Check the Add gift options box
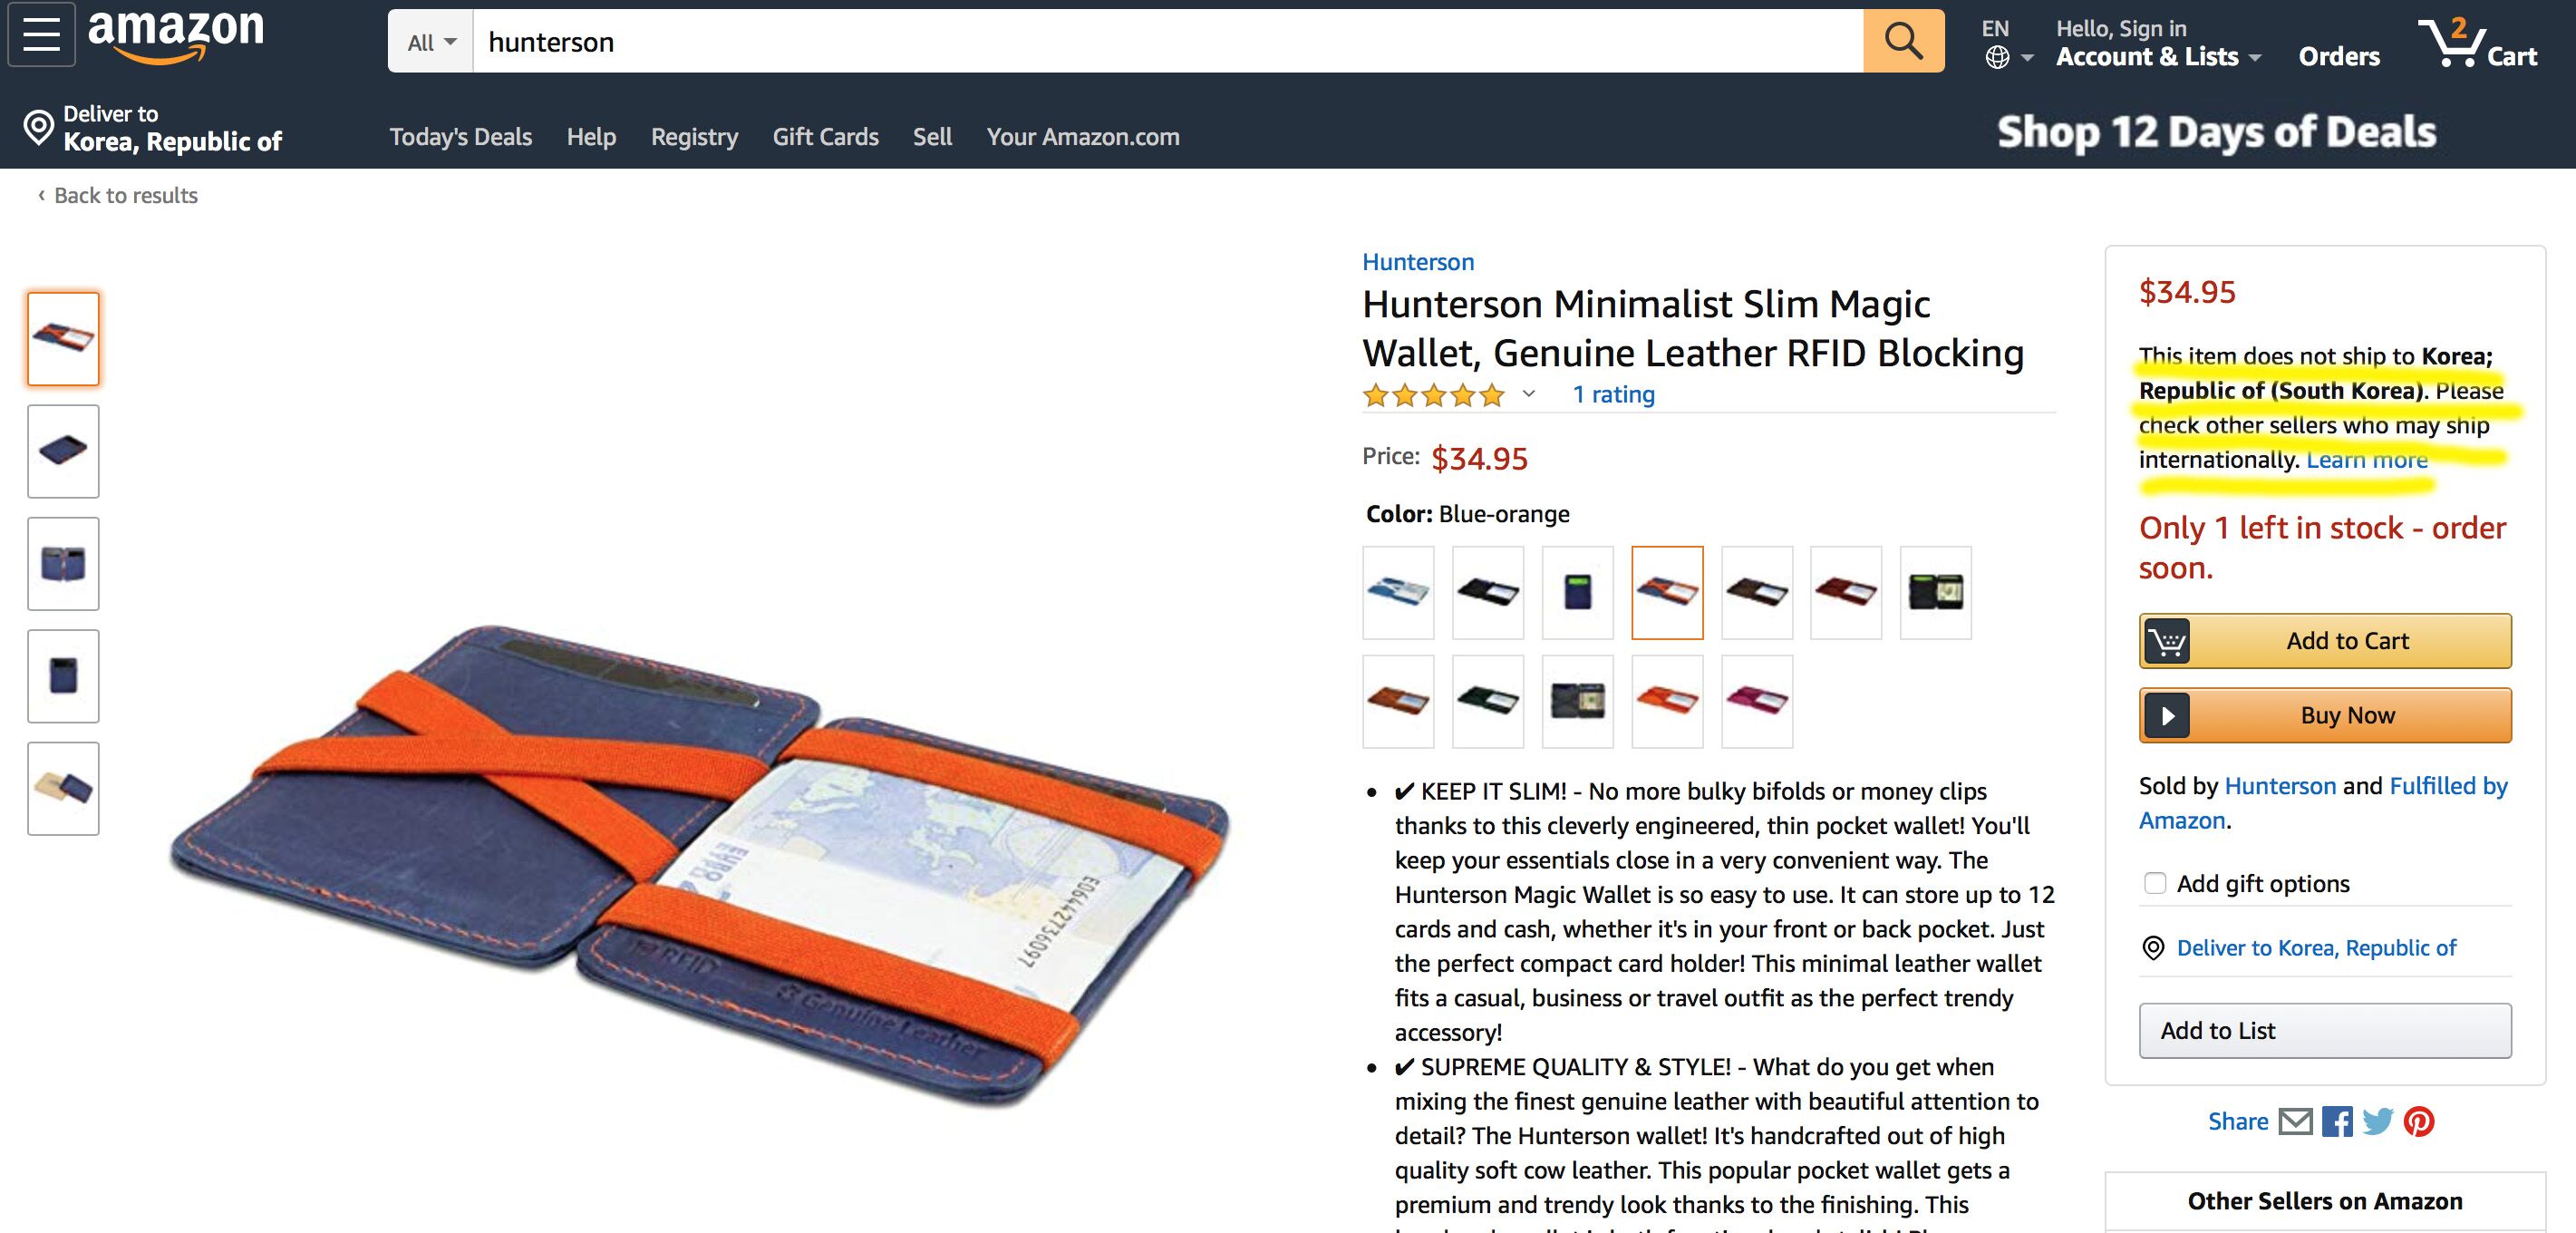 tap(2155, 883)
